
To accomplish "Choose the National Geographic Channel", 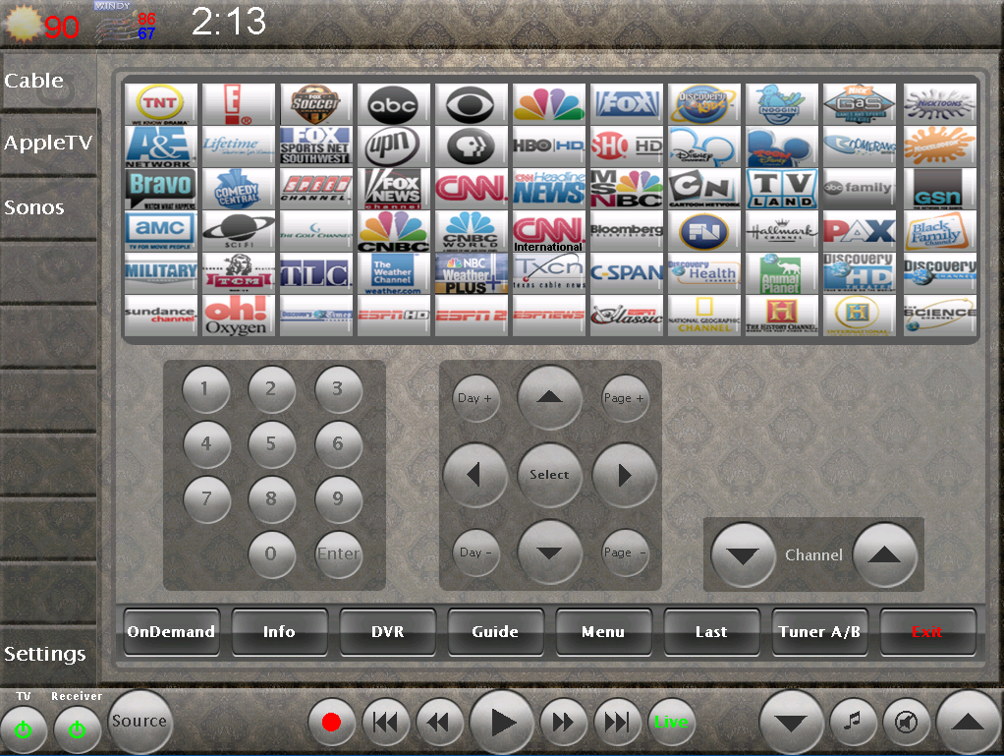I will pyautogui.click(x=703, y=316).
